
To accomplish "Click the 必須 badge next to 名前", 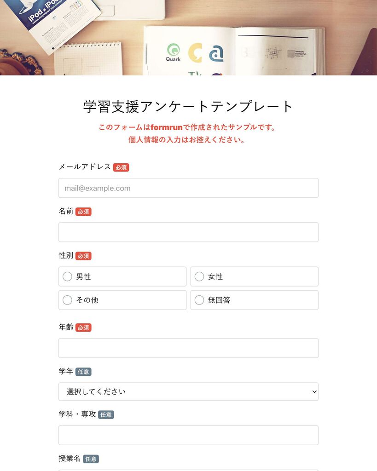I will click(83, 212).
